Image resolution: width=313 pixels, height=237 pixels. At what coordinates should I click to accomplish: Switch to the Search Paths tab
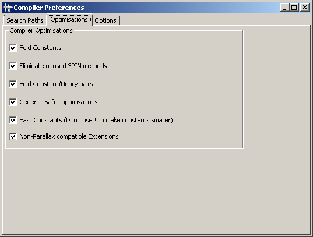[x=25, y=20]
